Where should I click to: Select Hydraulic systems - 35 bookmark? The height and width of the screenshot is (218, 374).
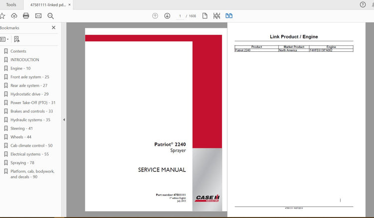[30, 120]
